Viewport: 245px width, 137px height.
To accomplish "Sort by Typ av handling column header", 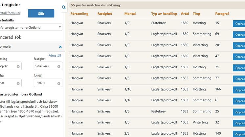I will [x=164, y=14].
